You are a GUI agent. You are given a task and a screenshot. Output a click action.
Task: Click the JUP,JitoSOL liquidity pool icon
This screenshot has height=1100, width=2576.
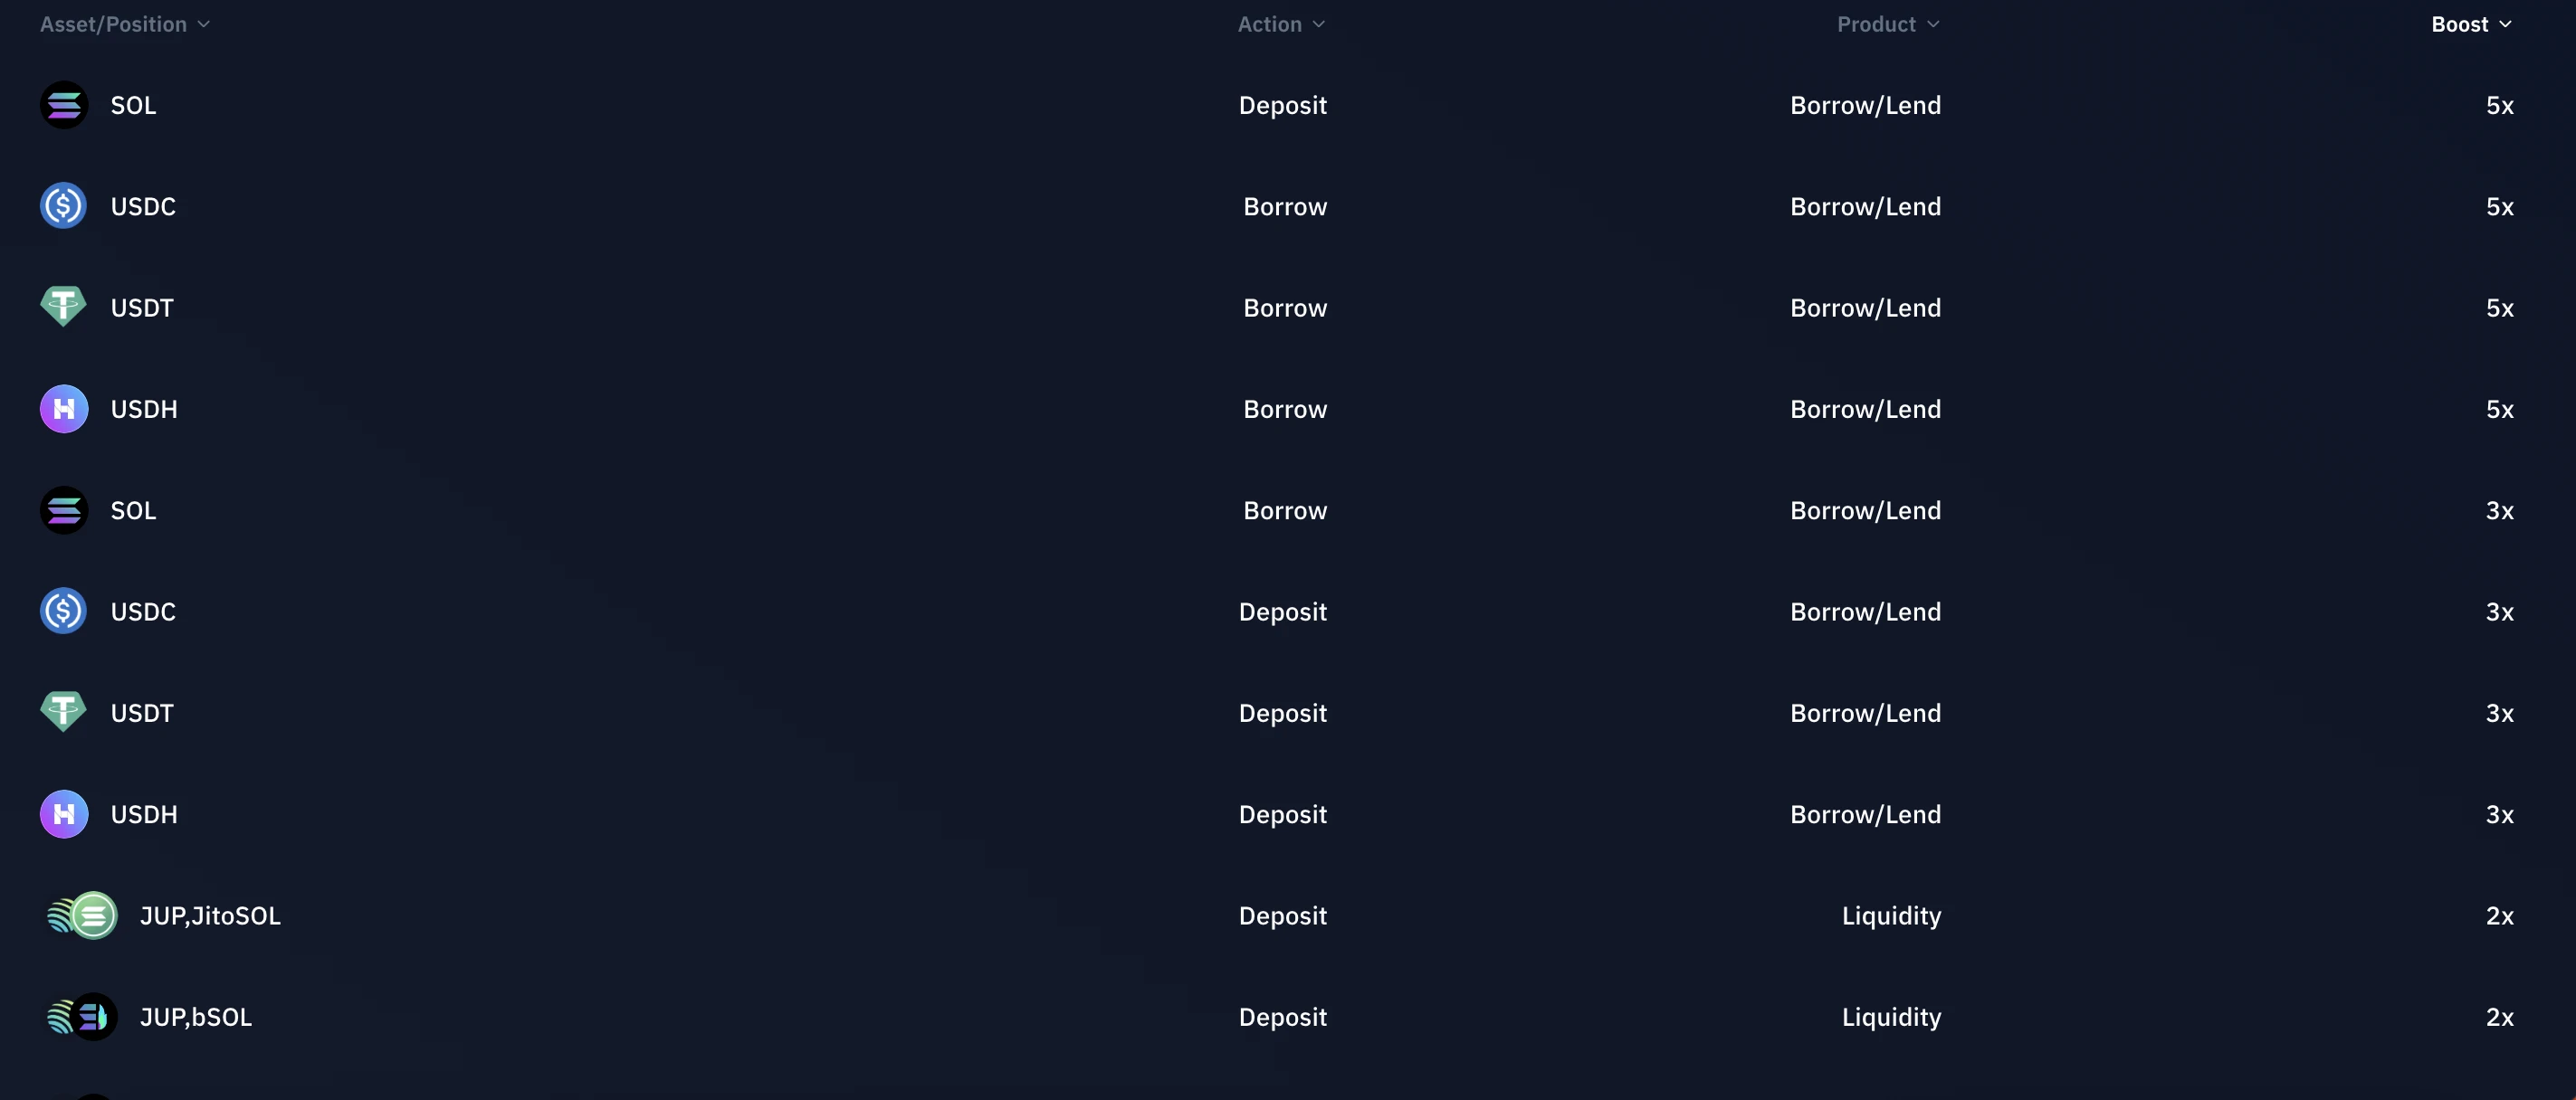click(79, 915)
